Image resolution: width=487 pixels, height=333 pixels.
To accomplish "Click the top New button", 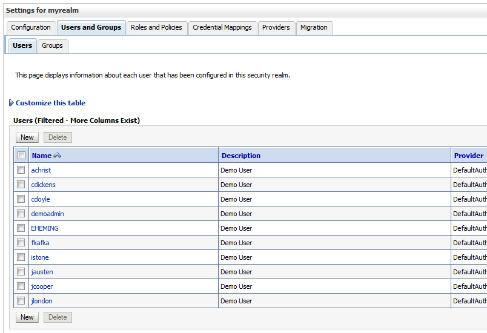I will [27, 137].
